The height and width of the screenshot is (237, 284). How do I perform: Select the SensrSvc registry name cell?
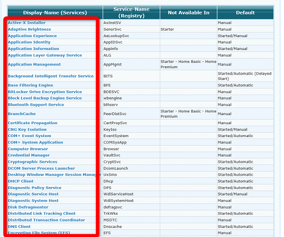pyautogui.click(x=131, y=29)
